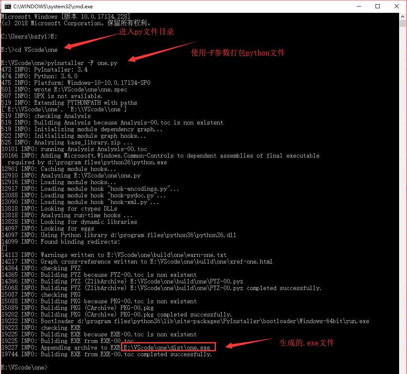407x374 pixels.
Task: Click the line "19223 INFO: checking EXE"
Action: click(41, 328)
